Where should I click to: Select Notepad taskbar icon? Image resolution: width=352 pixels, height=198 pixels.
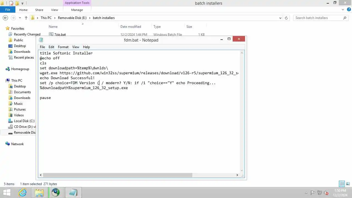click(73, 193)
